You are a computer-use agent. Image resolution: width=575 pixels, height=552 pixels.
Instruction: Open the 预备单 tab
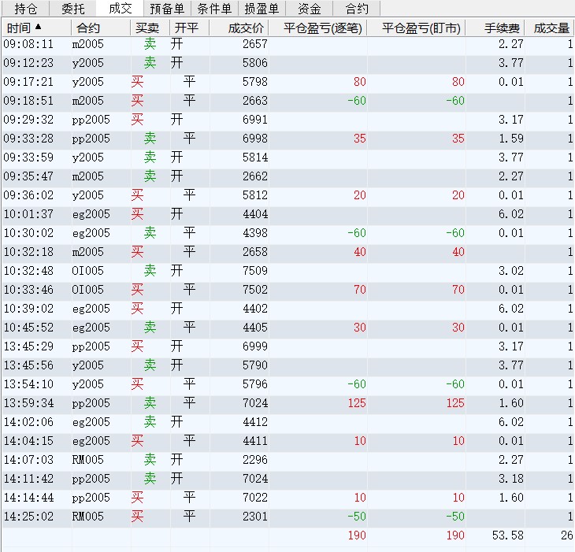coord(167,9)
